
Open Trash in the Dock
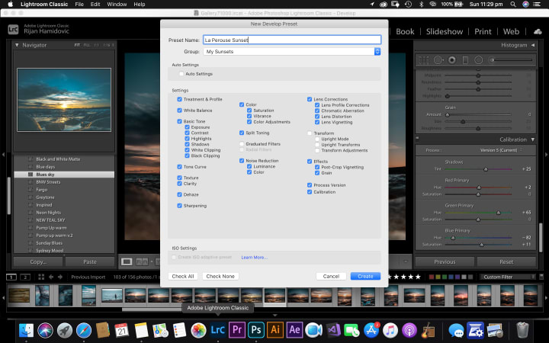[x=522, y=330]
